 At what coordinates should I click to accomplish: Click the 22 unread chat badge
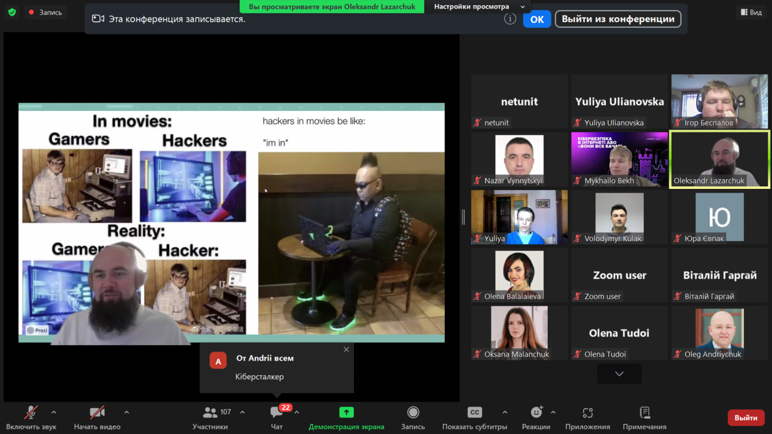[x=286, y=407]
